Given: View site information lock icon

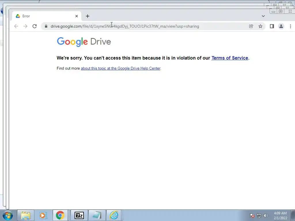Looking at the screenshot, I should [x=46, y=26].
